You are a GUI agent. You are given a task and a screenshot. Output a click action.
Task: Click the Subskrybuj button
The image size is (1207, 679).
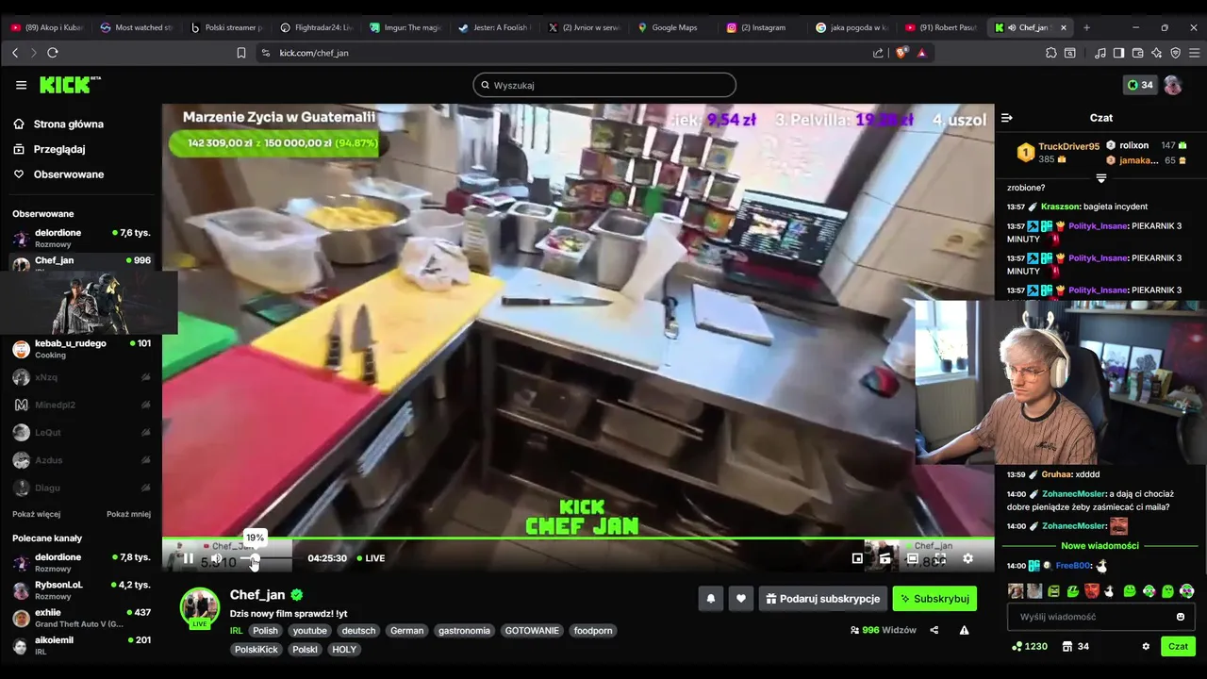(x=934, y=599)
